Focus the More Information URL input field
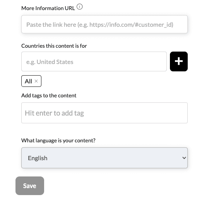 click(104, 24)
